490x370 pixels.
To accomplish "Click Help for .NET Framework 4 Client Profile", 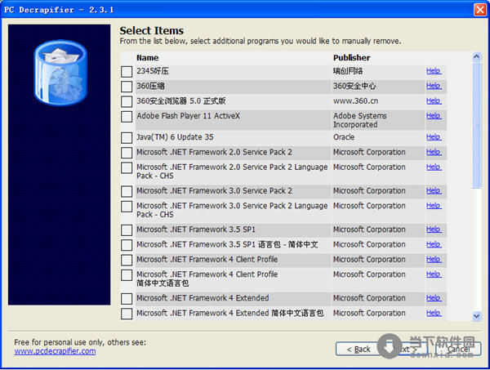I will 434,260.
